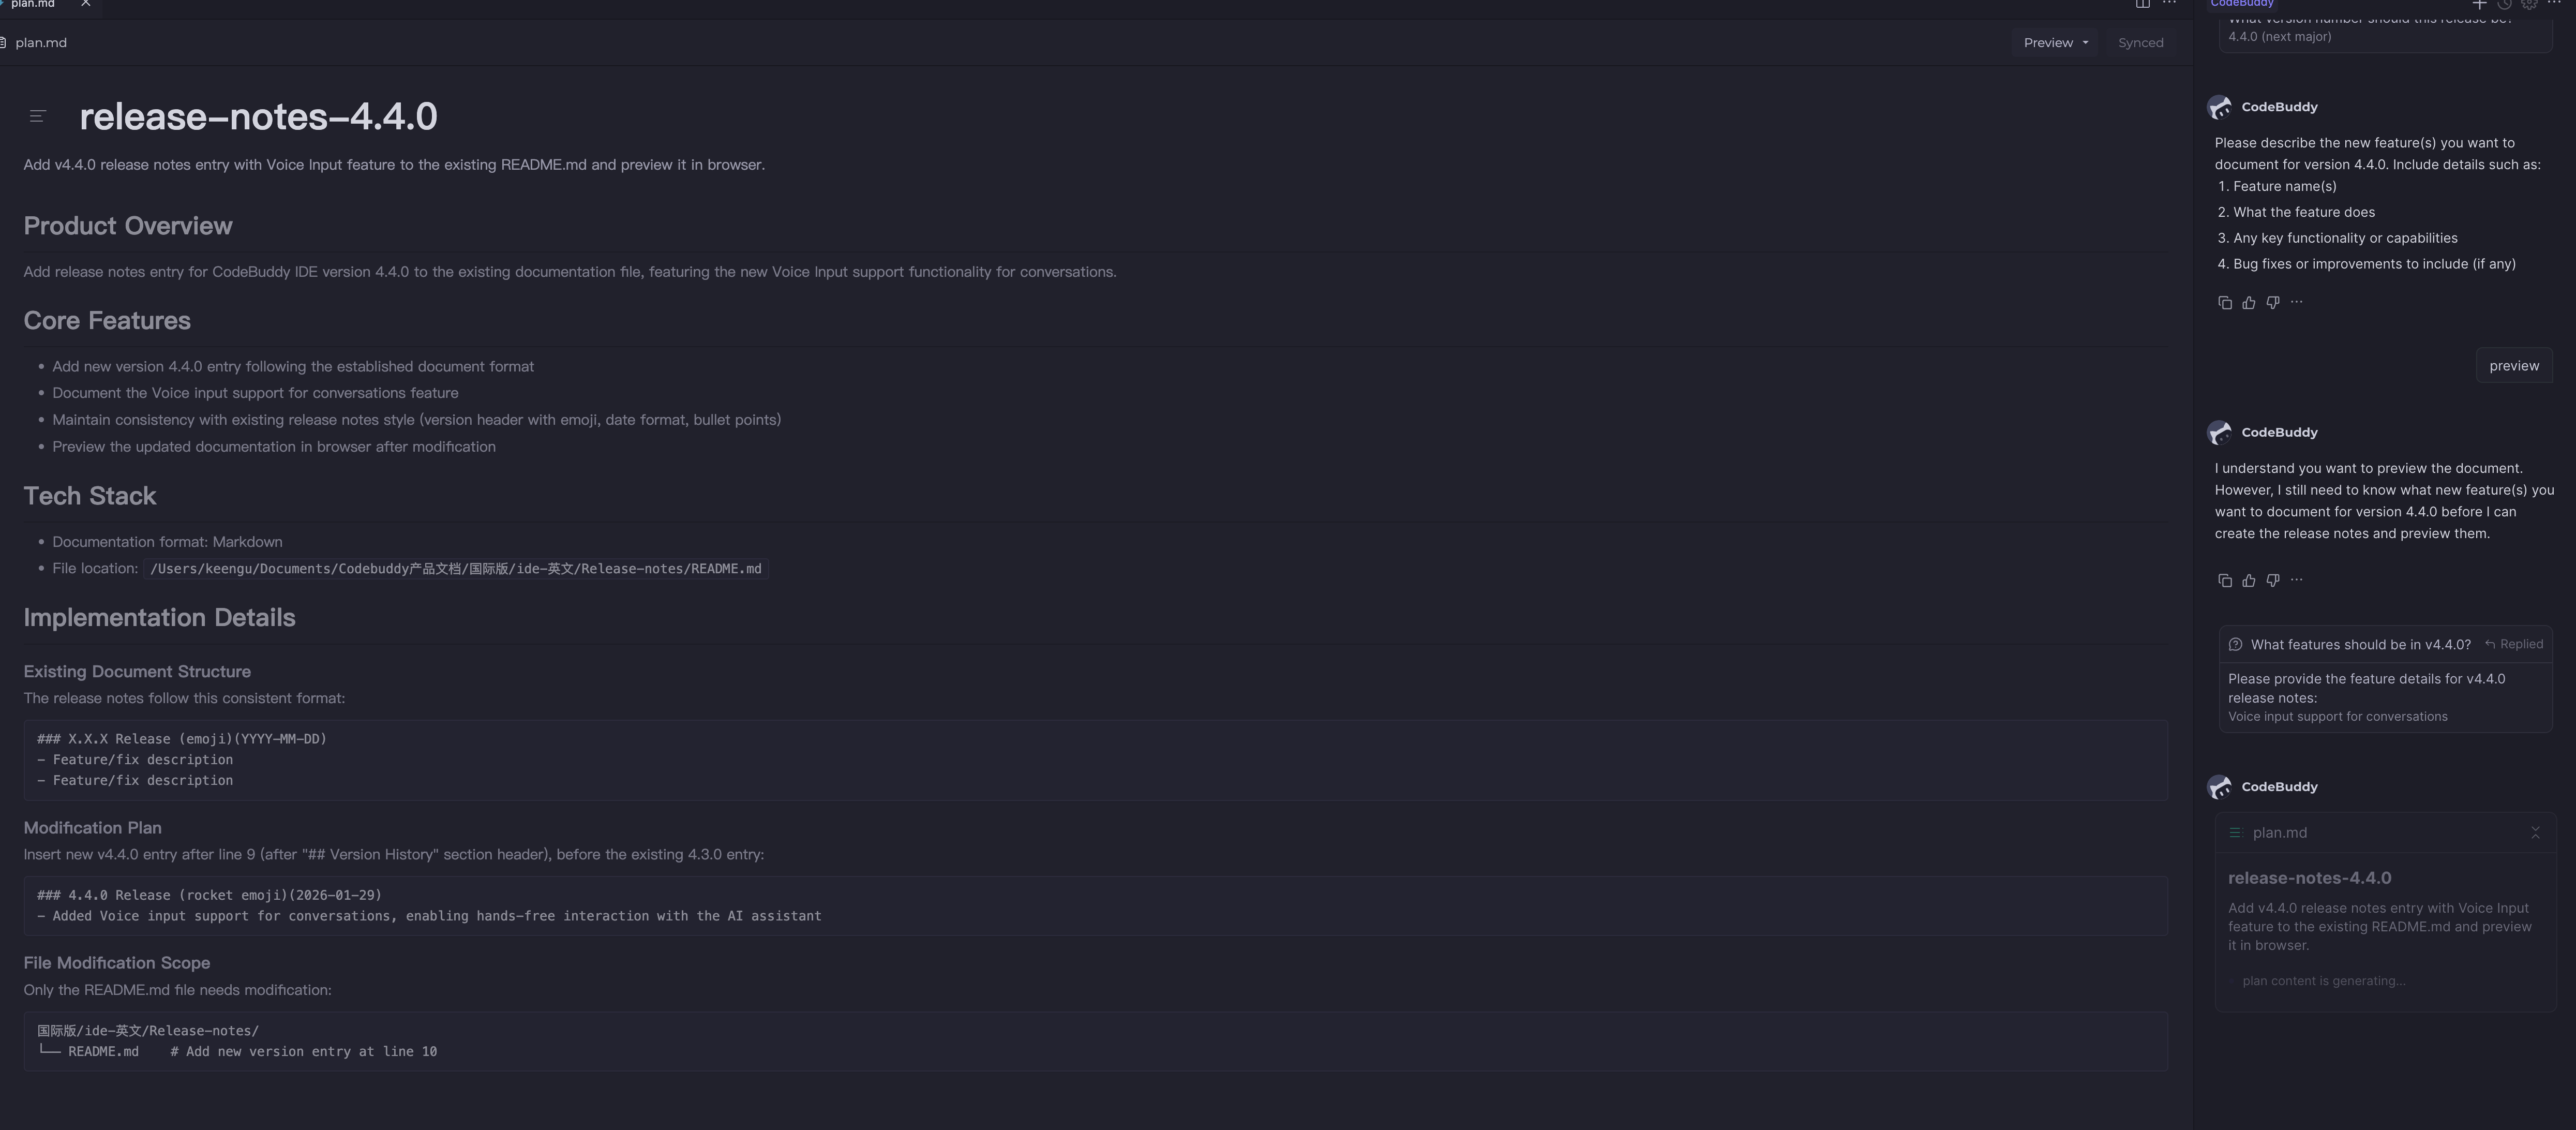Open the Preview mode dropdown

click(2055, 43)
